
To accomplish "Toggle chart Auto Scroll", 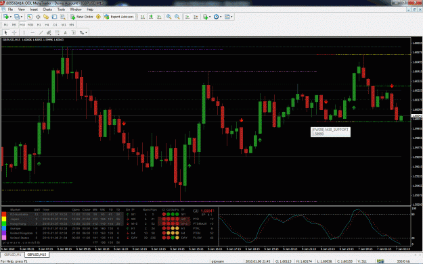I will click(x=187, y=17).
